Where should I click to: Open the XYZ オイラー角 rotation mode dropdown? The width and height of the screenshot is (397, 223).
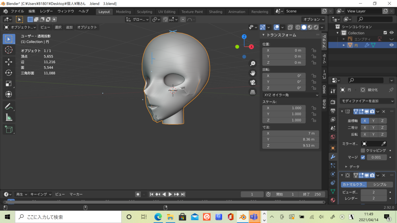(x=290, y=95)
